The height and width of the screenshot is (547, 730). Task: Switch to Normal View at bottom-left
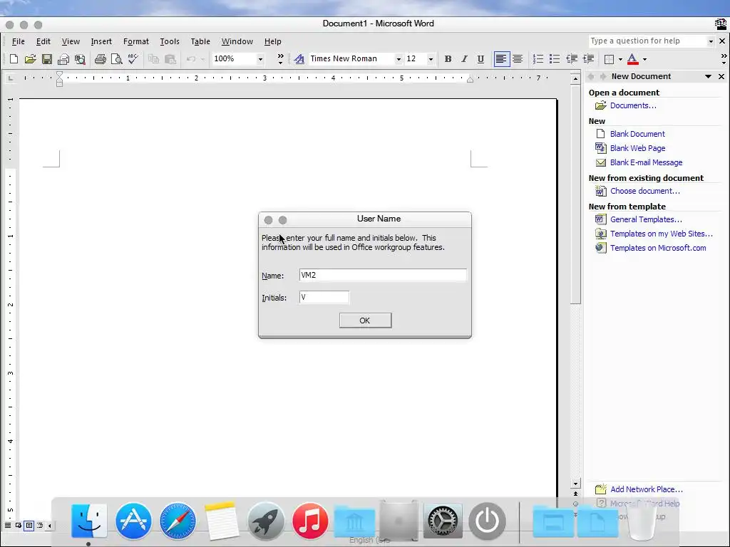click(8, 526)
